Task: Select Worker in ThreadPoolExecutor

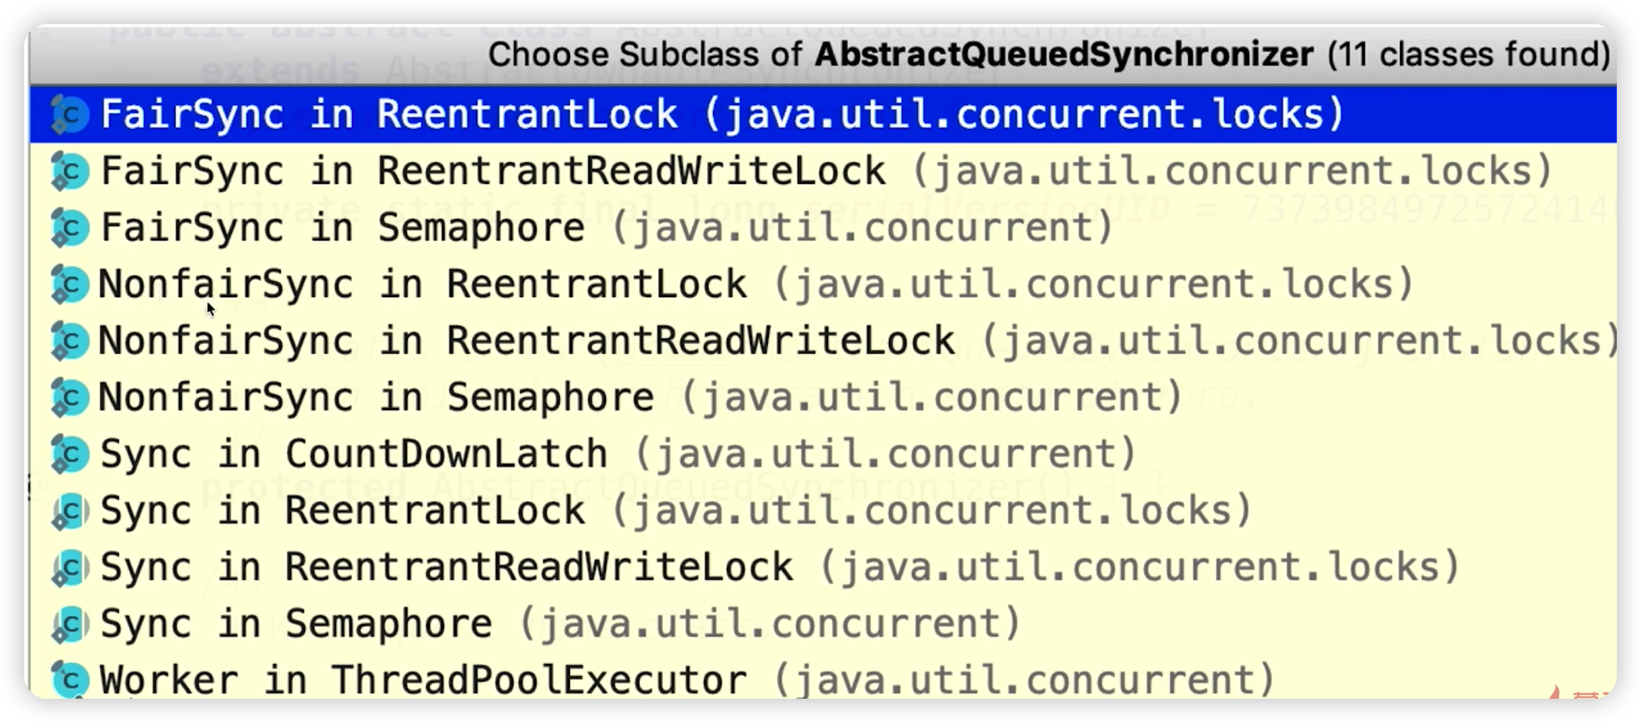Action: 823,679
